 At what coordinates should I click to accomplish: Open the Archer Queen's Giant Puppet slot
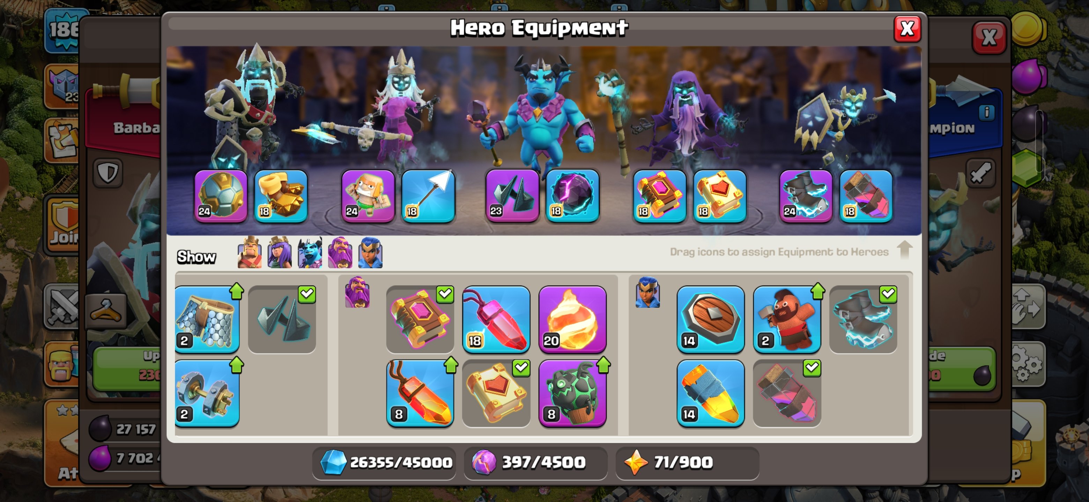click(x=368, y=196)
